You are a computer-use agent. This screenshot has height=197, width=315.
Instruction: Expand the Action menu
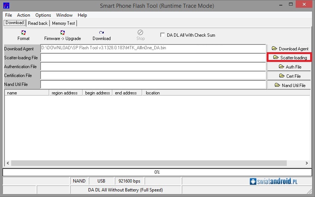23,15
